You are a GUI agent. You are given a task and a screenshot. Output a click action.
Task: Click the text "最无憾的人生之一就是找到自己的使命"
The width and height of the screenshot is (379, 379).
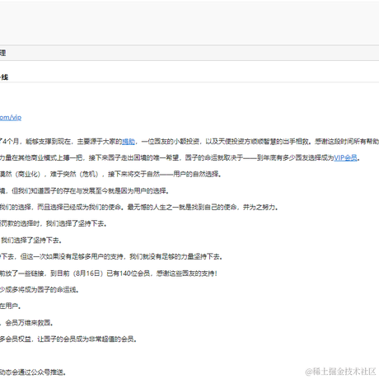click(x=182, y=207)
